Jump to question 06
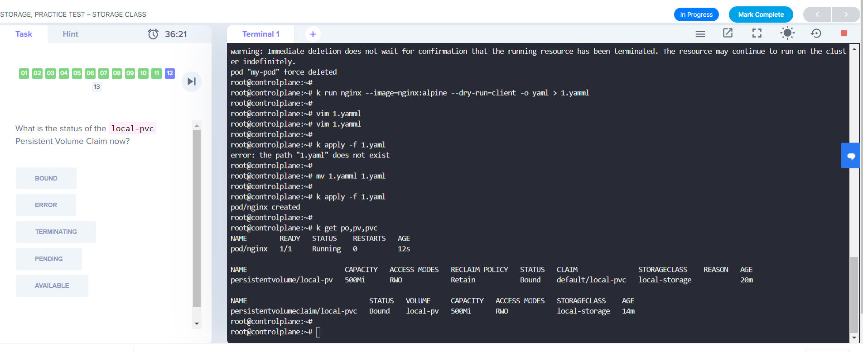The width and height of the screenshot is (863, 352). click(90, 73)
